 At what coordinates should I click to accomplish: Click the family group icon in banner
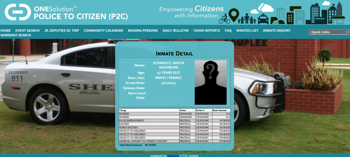point(247,19)
